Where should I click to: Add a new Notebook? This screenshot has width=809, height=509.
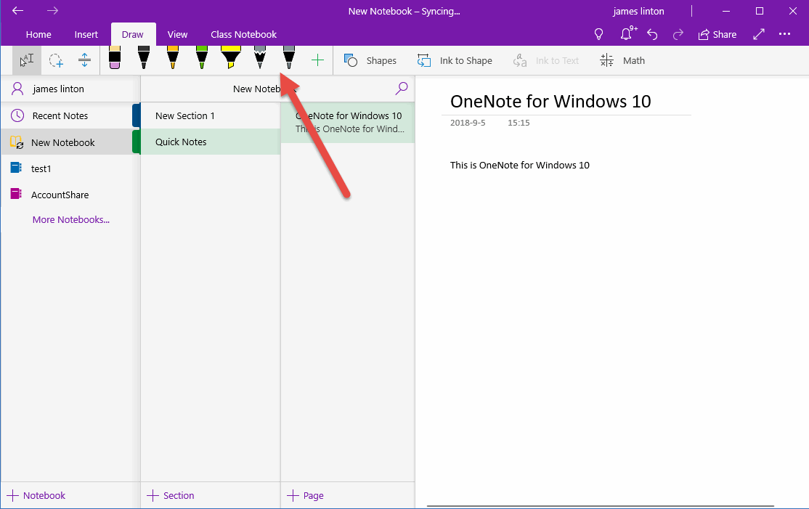click(x=36, y=496)
